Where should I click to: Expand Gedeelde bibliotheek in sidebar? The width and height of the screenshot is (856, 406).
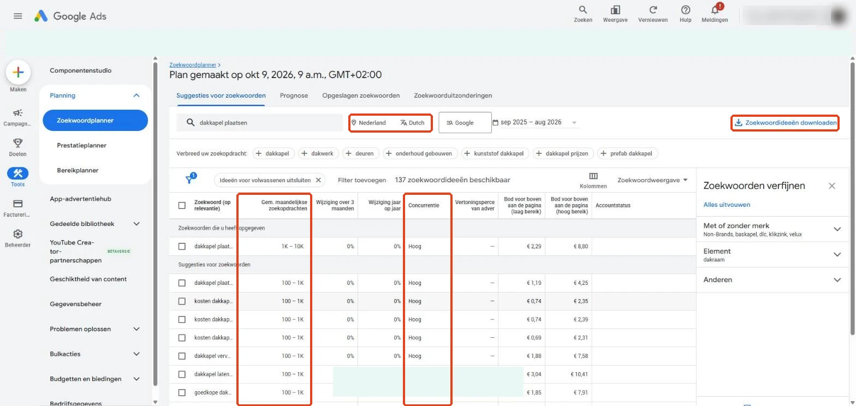(136, 224)
